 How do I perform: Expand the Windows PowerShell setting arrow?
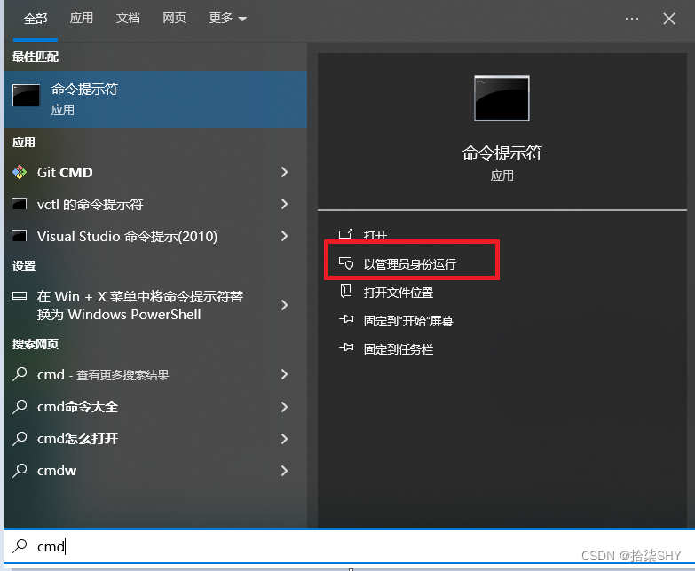click(285, 305)
